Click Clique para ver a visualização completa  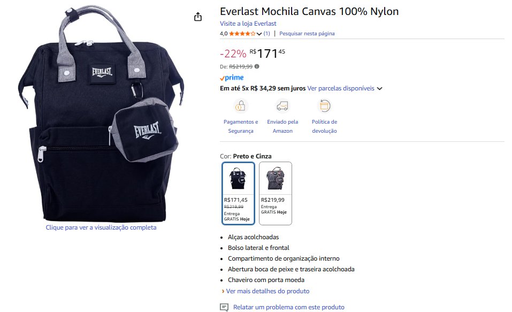(101, 227)
